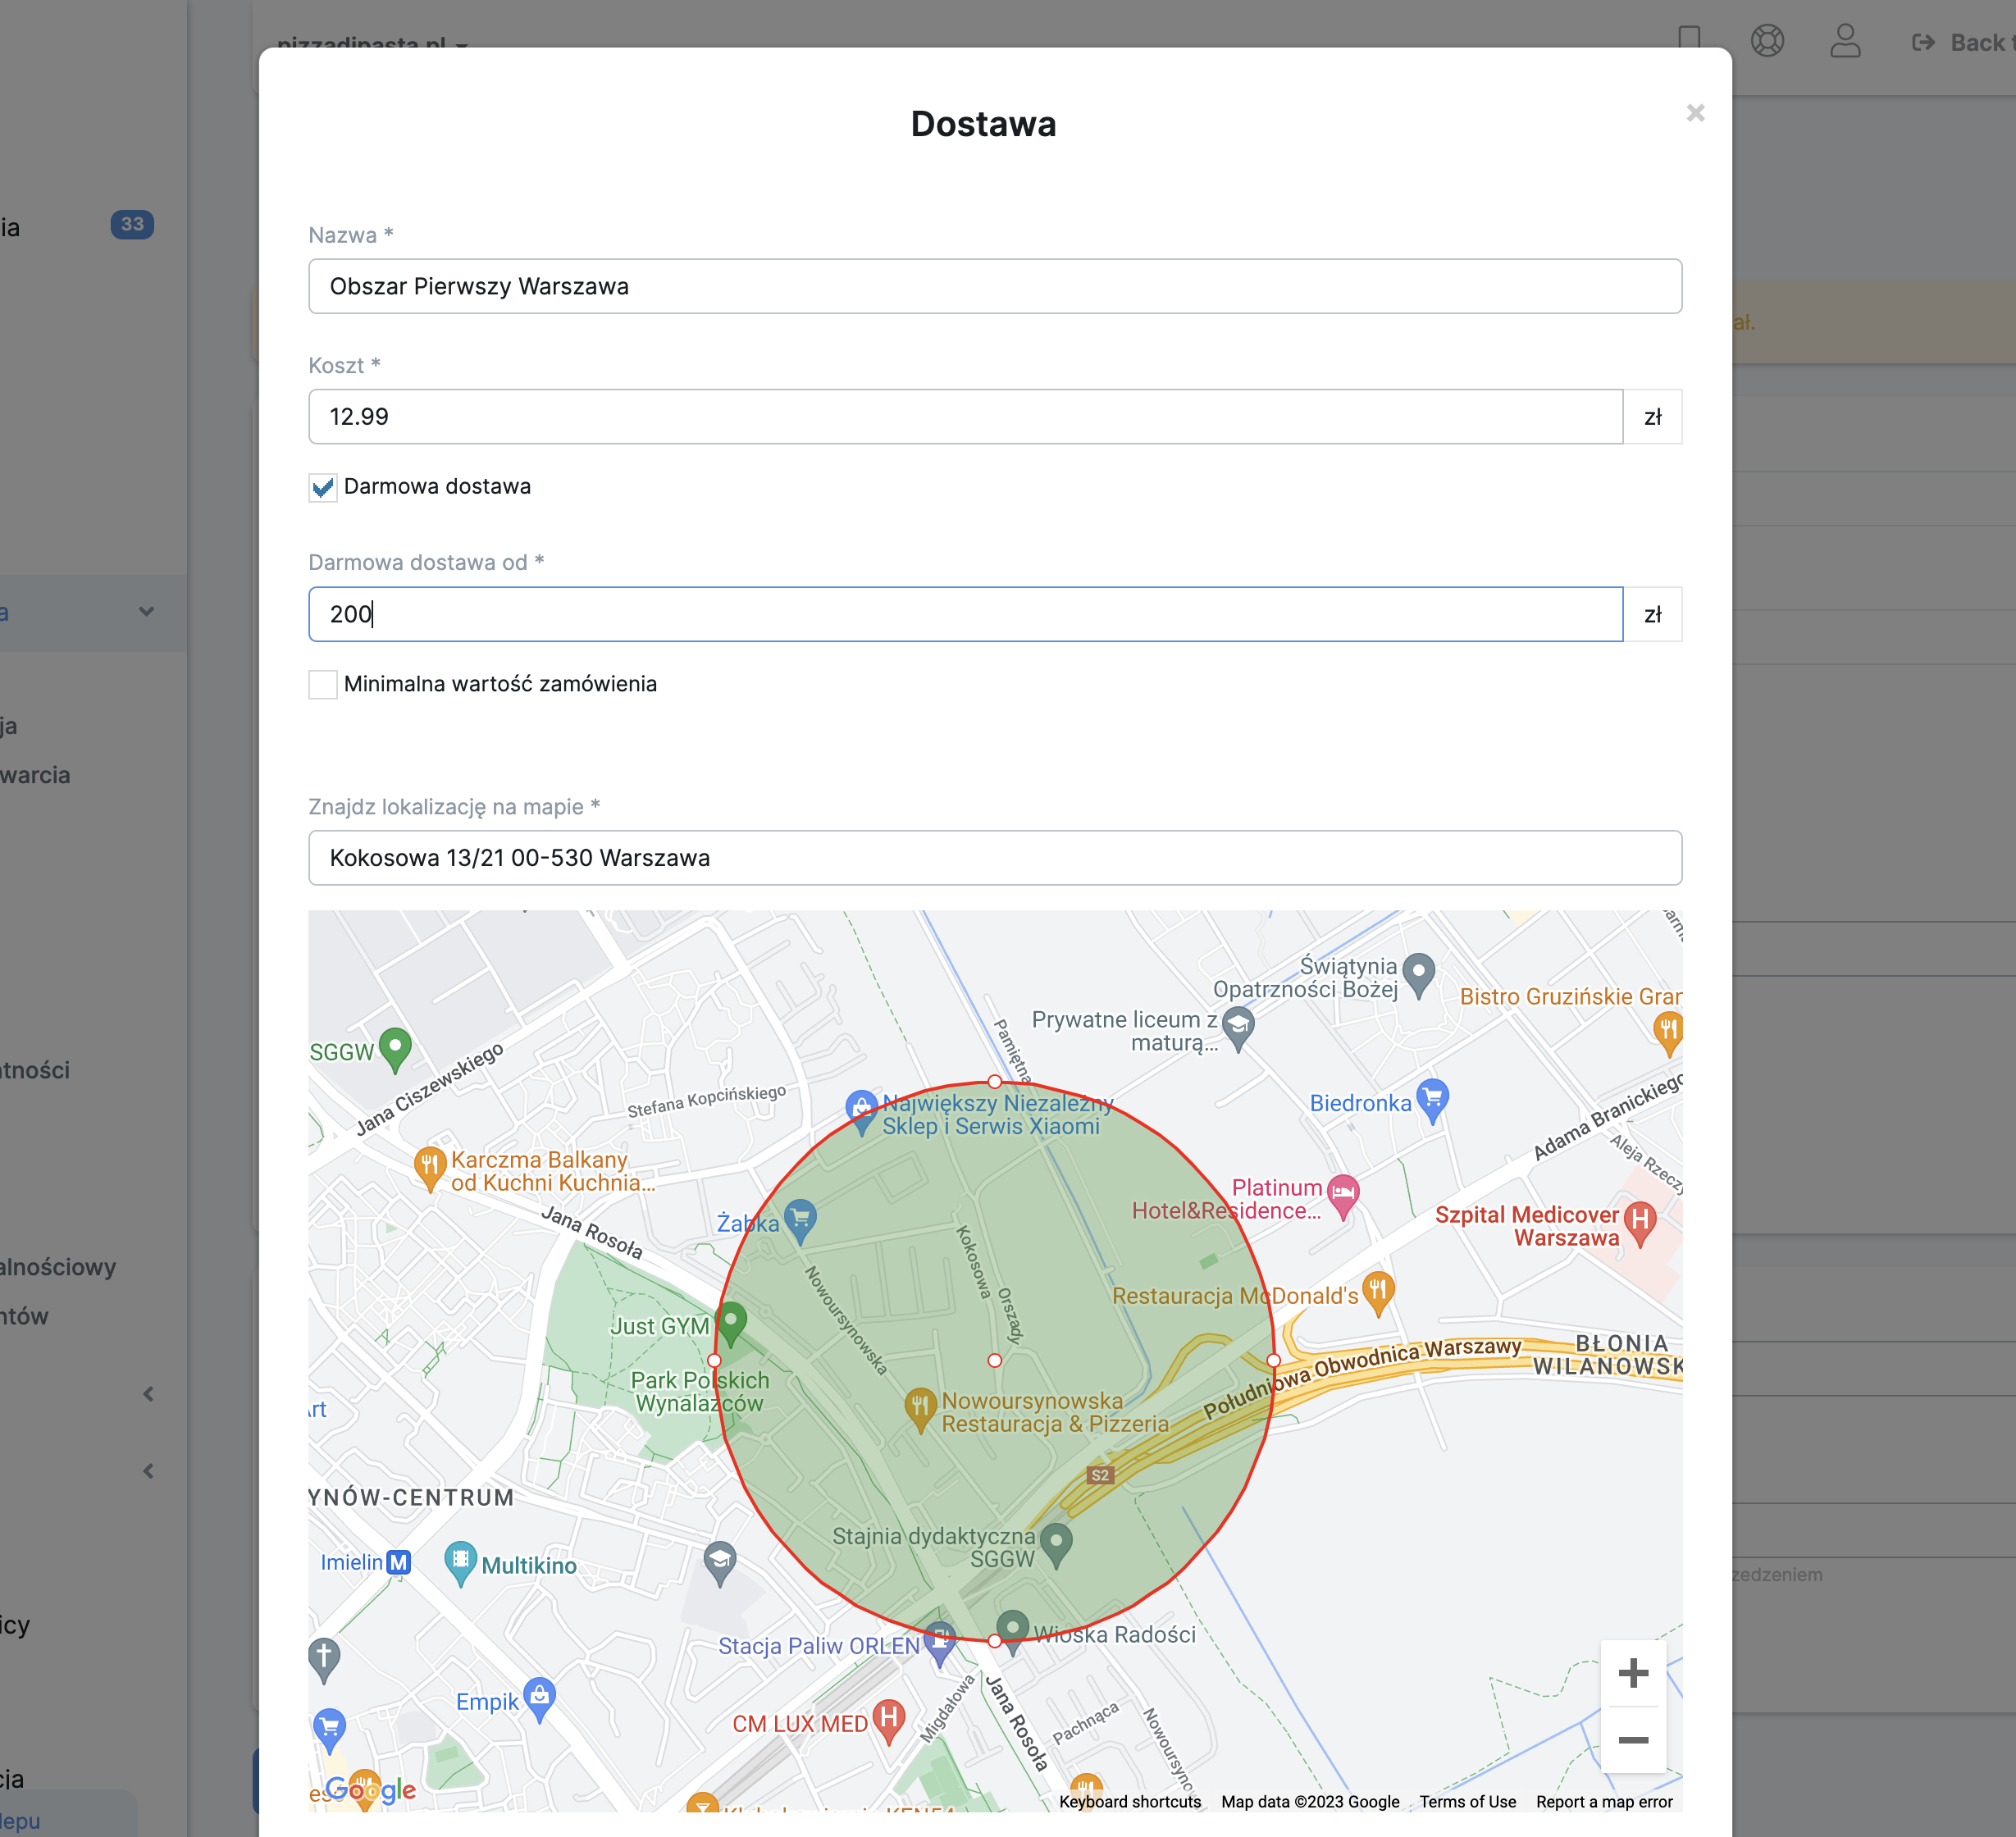The width and height of the screenshot is (2016, 1837).
Task: Uncheck the Darmowa dostawa checkbox
Action: point(323,488)
